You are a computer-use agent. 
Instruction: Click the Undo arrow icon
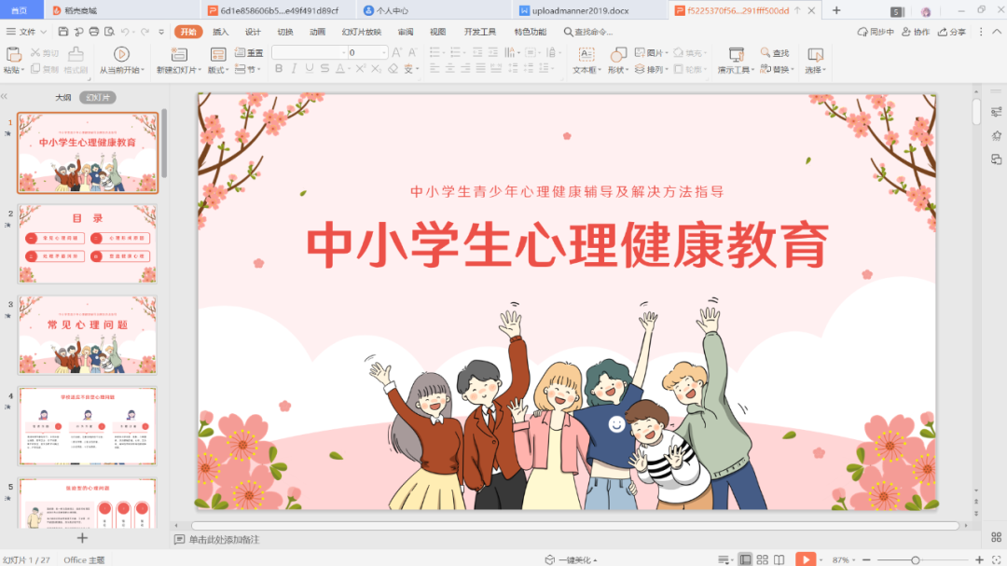pos(125,32)
